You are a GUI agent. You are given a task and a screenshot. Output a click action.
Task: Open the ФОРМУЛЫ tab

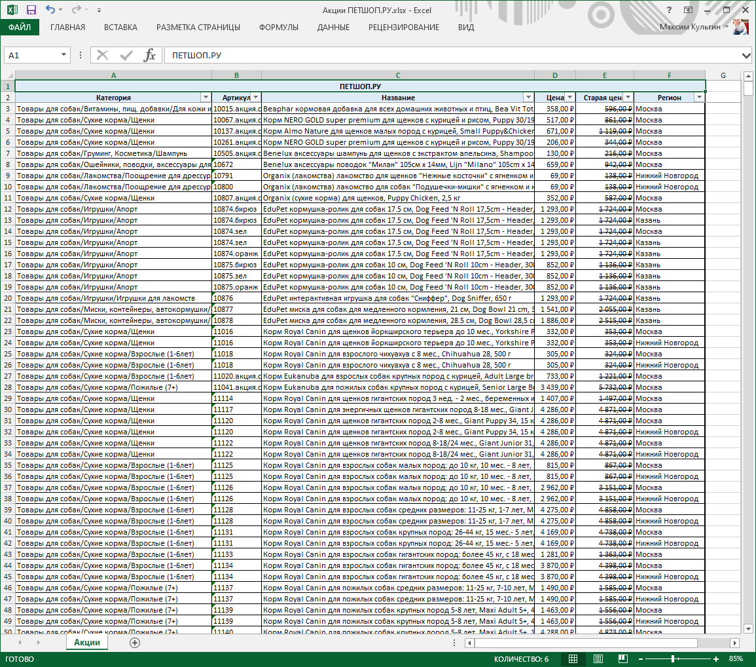pyautogui.click(x=279, y=28)
